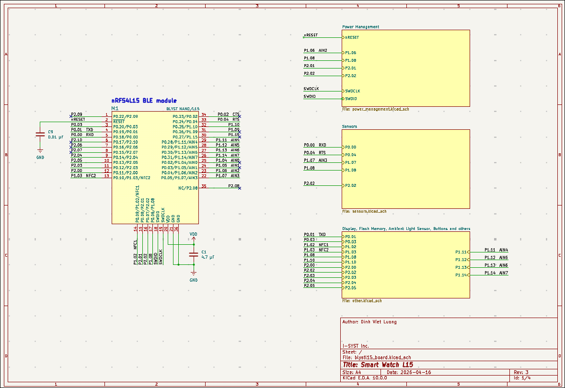The image size is (565, 388).
Task: Click the nRESET sheet pin on Power Management
Action: click(x=351, y=37)
